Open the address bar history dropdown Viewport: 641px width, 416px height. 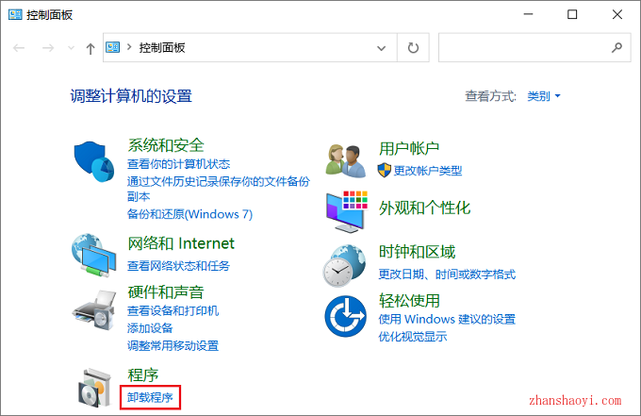(381, 48)
